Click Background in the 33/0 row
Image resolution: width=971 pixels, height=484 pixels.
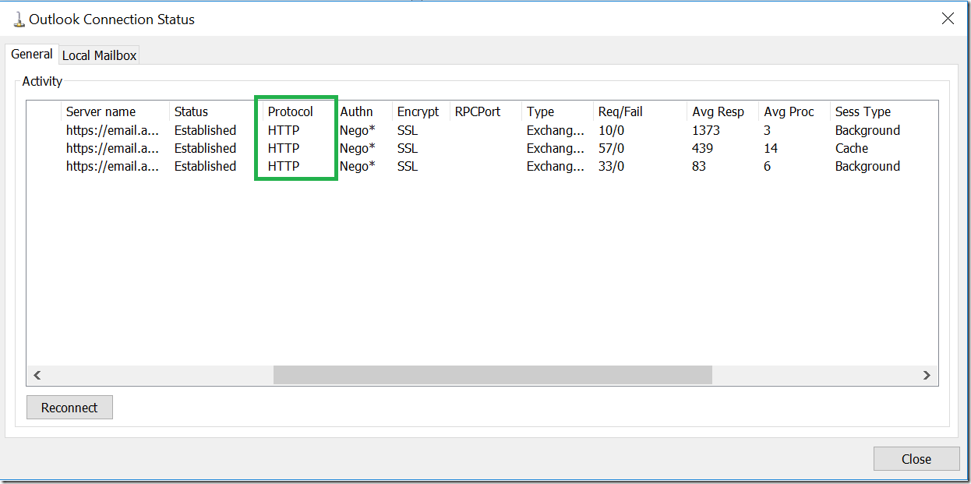(x=867, y=166)
